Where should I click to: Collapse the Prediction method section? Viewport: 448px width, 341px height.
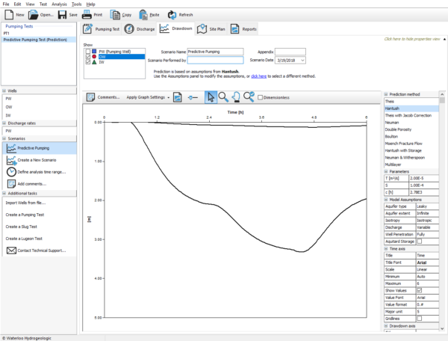385,94
